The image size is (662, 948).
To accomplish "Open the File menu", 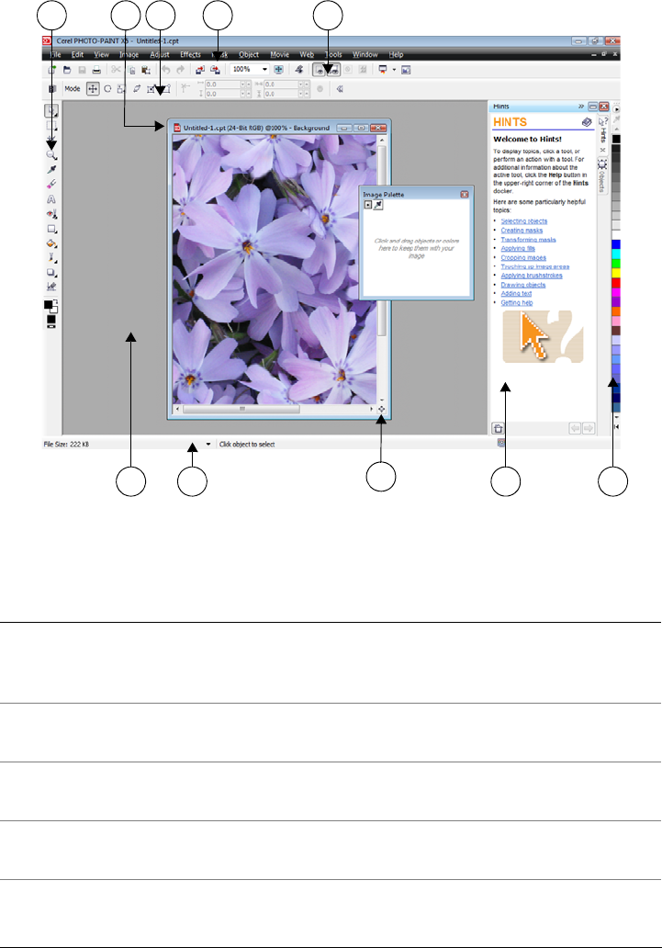I will pyautogui.click(x=55, y=54).
